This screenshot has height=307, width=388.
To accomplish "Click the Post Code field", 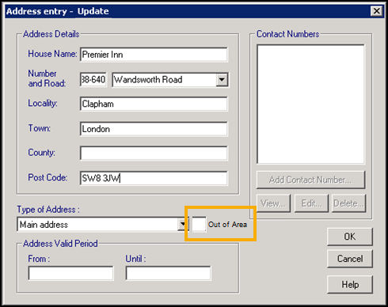I will 154,178.
